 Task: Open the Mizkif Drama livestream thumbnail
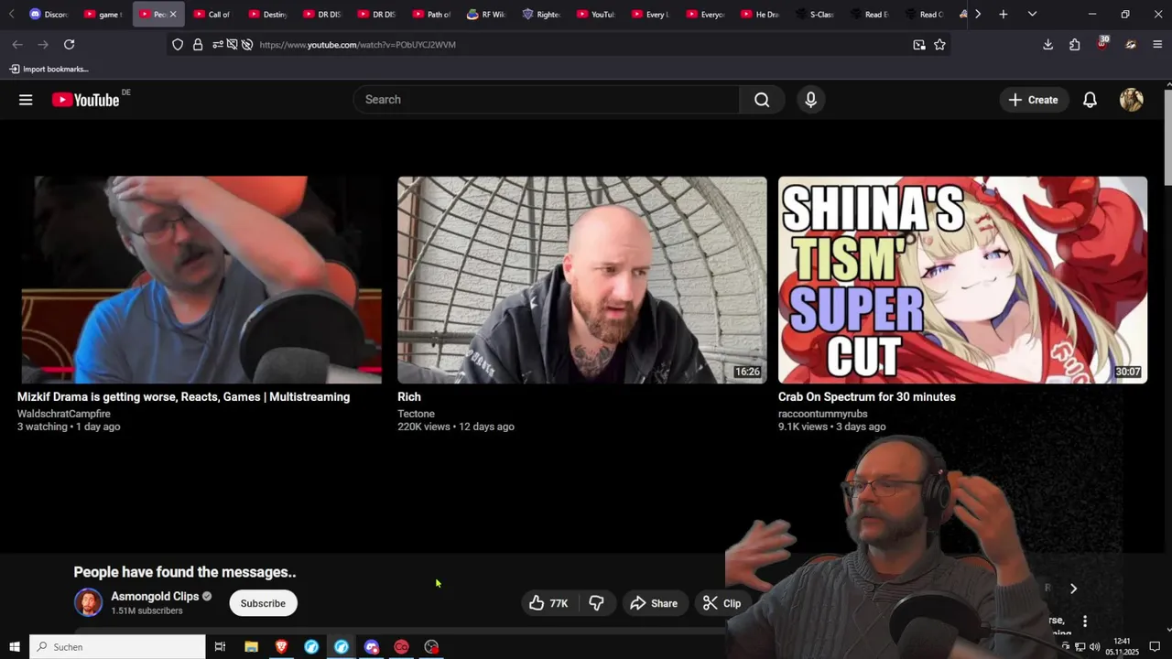click(x=201, y=279)
